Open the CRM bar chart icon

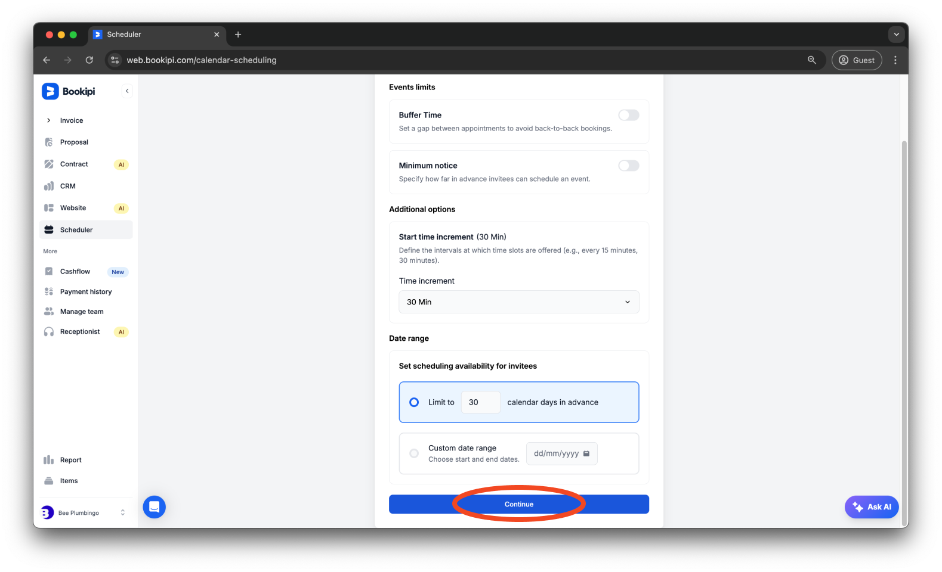(49, 186)
